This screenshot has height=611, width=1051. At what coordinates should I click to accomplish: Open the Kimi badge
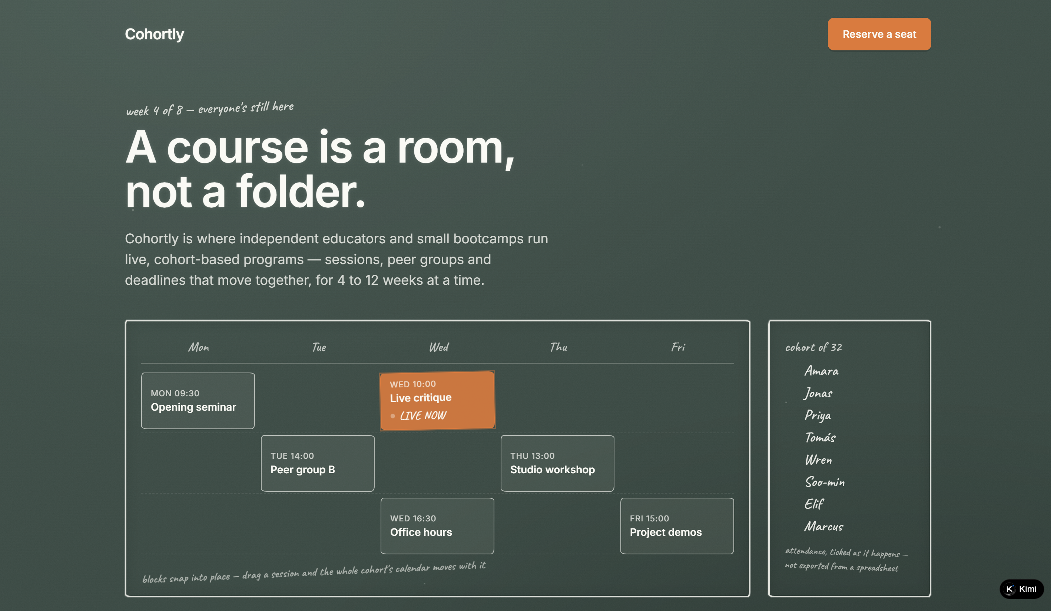tap(1021, 589)
